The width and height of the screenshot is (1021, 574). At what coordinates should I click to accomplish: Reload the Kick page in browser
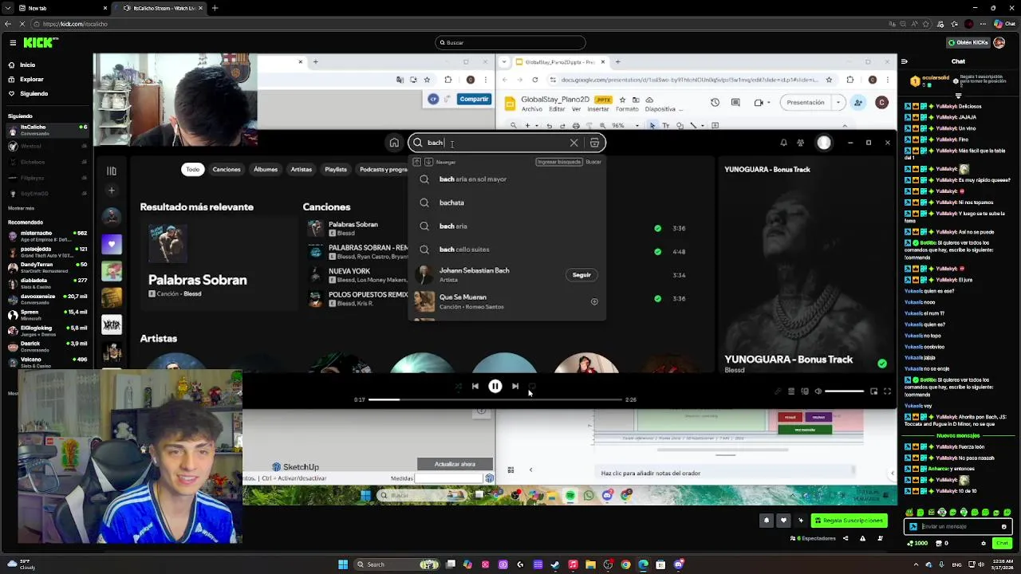point(22,24)
